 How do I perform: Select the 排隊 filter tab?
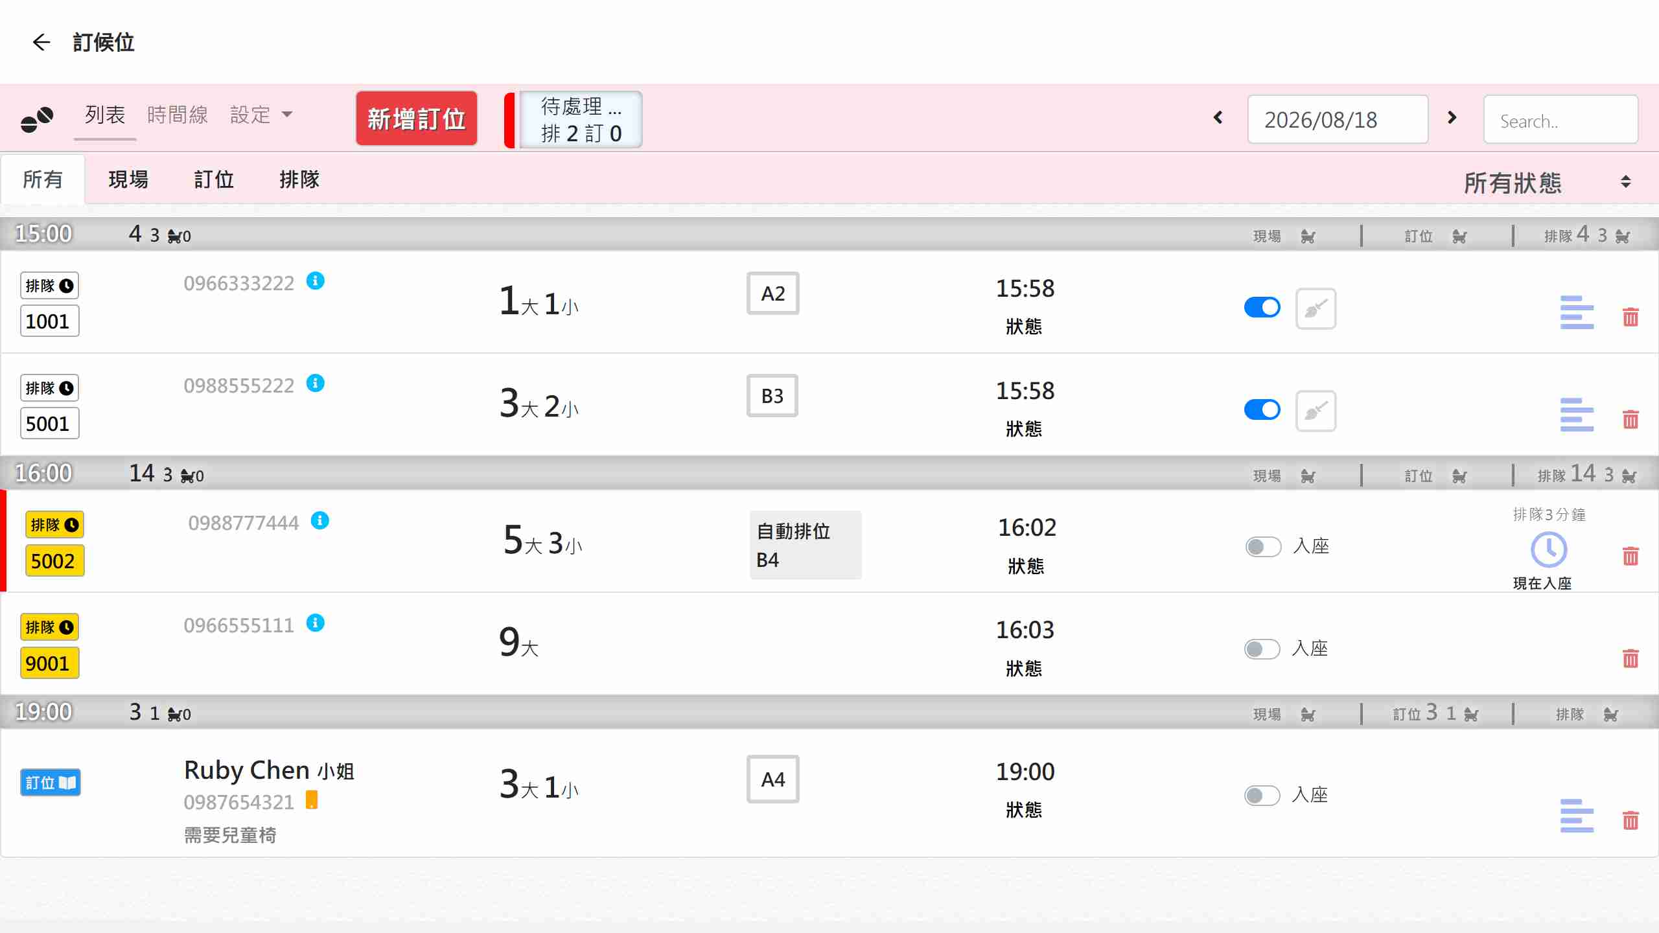coord(299,179)
